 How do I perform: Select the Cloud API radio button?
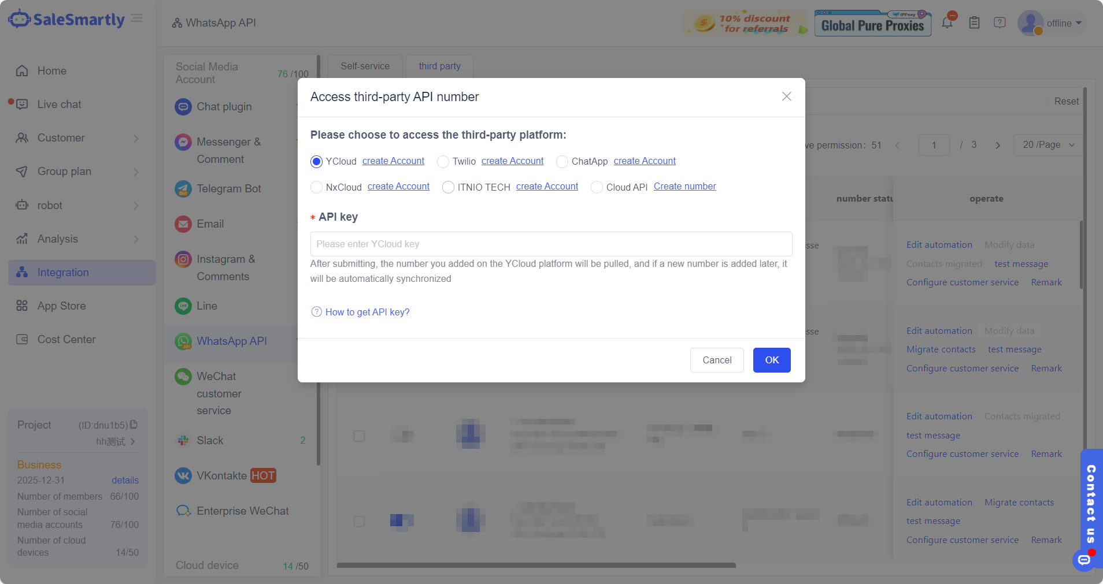(597, 187)
